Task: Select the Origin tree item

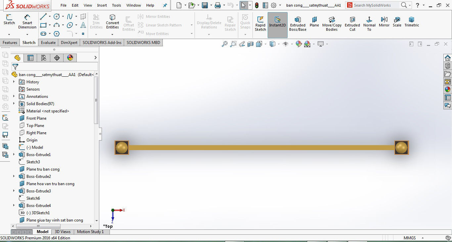Action: click(32, 140)
